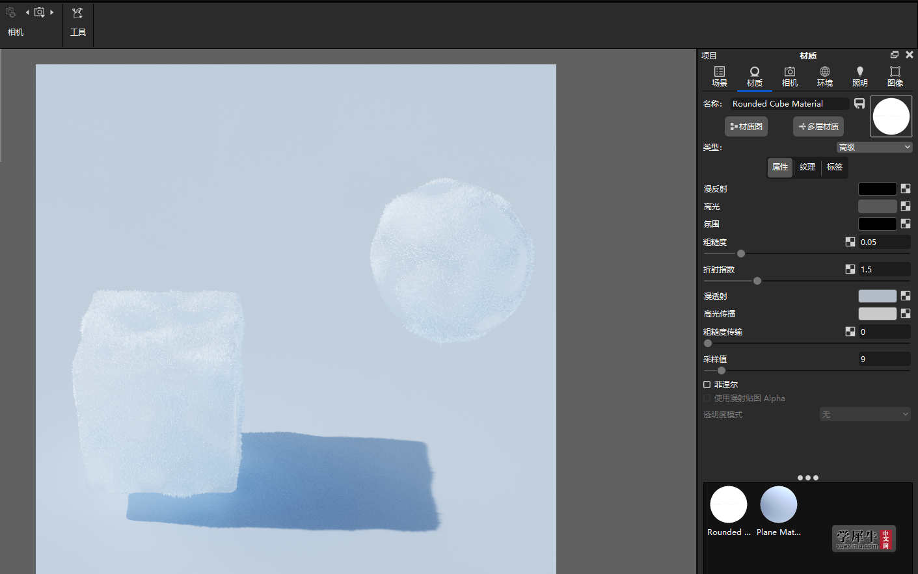This screenshot has width=918, height=574.
Task: Click the 粗糙度 value field 0.05
Action: point(884,242)
